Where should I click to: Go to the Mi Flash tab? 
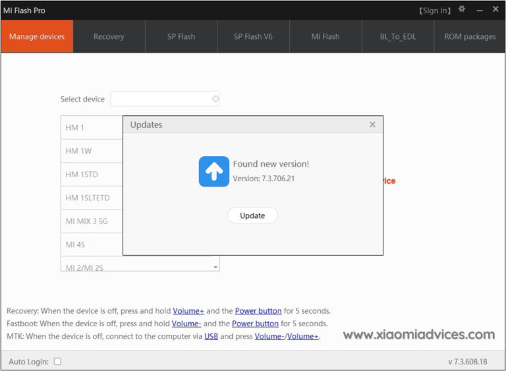pos(325,36)
